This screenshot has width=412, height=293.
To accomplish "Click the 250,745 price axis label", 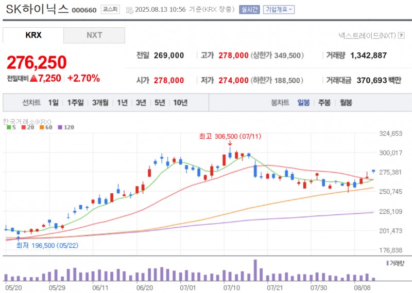I will pyautogui.click(x=391, y=192).
